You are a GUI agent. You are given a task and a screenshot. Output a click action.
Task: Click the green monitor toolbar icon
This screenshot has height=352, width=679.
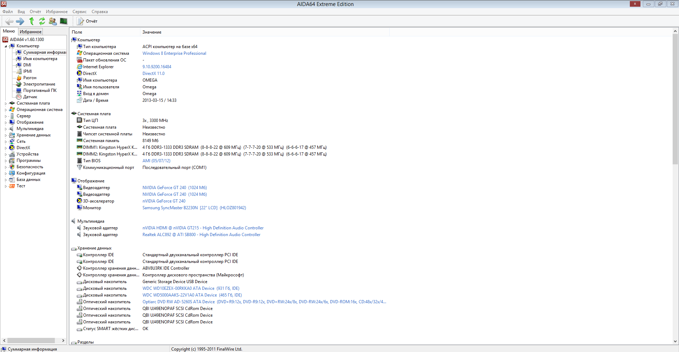(x=64, y=21)
